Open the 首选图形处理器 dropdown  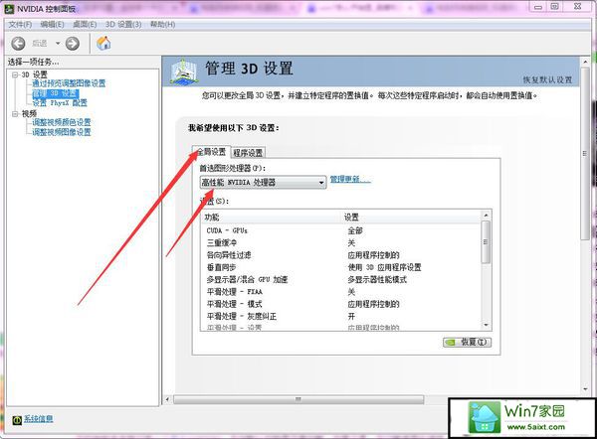click(x=263, y=183)
